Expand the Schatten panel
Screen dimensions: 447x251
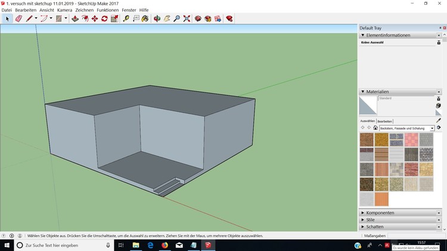tap(362, 227)
